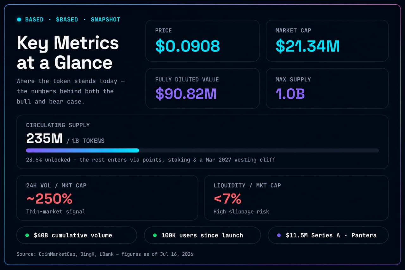Click the Source CoinMarketCap footer line
The width and height of the screenshot is (405, 270).
[105, 254]
